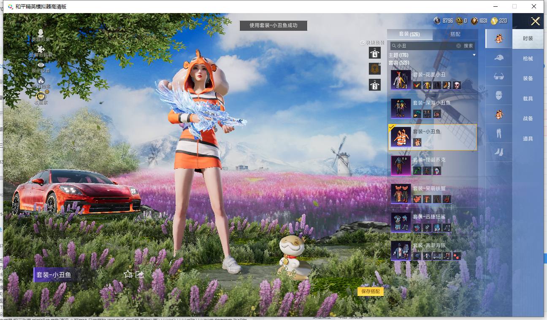Open 更换形象 (change avatar) icon

point(41,33)
